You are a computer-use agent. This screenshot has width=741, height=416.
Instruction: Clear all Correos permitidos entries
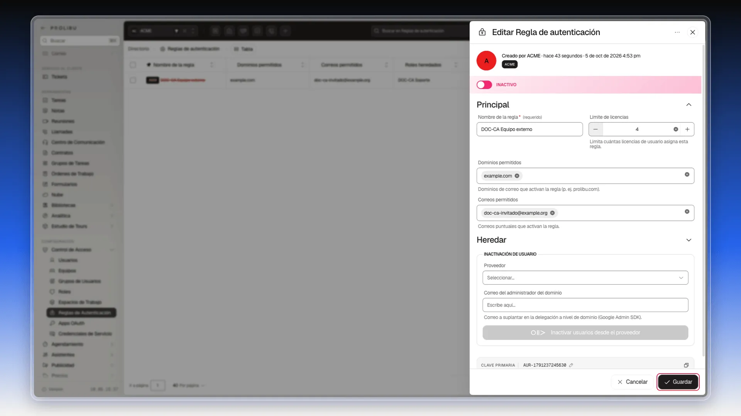coord(687,211)
